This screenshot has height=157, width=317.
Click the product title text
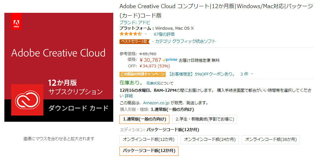click(216, 11)
